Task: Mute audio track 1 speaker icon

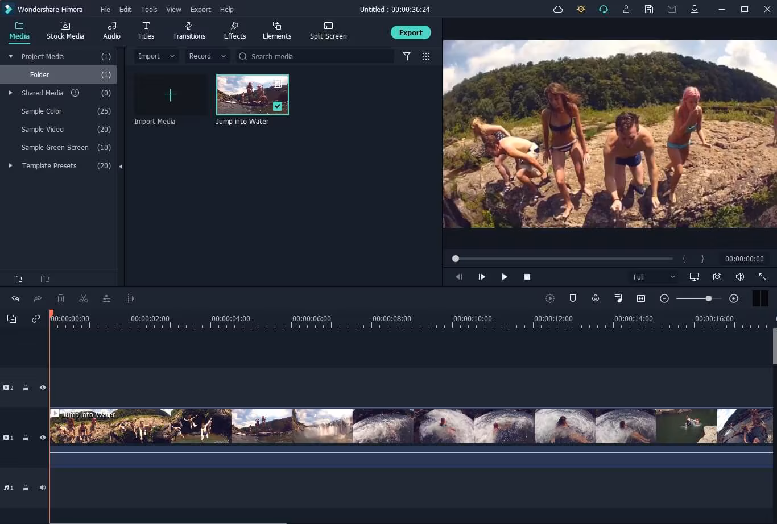Action: click(x=43, y=488)
